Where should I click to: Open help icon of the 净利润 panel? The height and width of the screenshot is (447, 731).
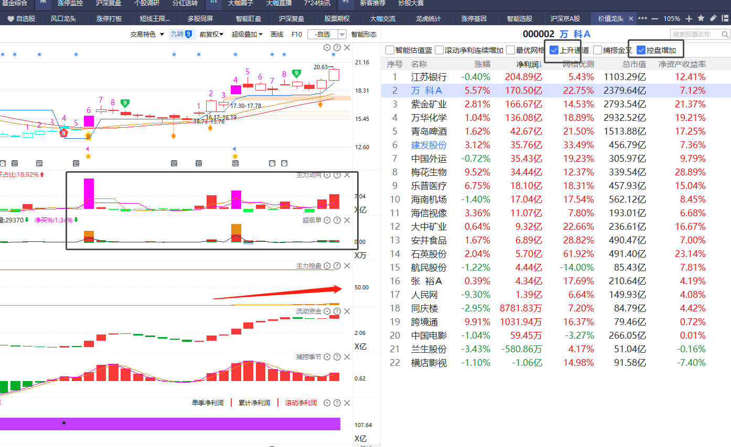click(x=337, y=403)
